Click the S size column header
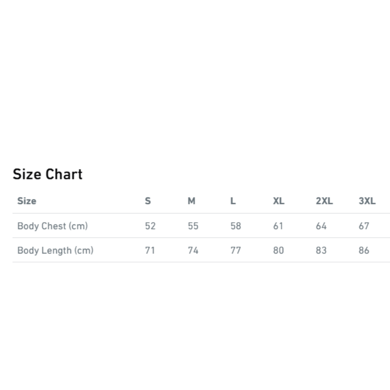This screenshot has width=390, height=390. coord(148,201)
